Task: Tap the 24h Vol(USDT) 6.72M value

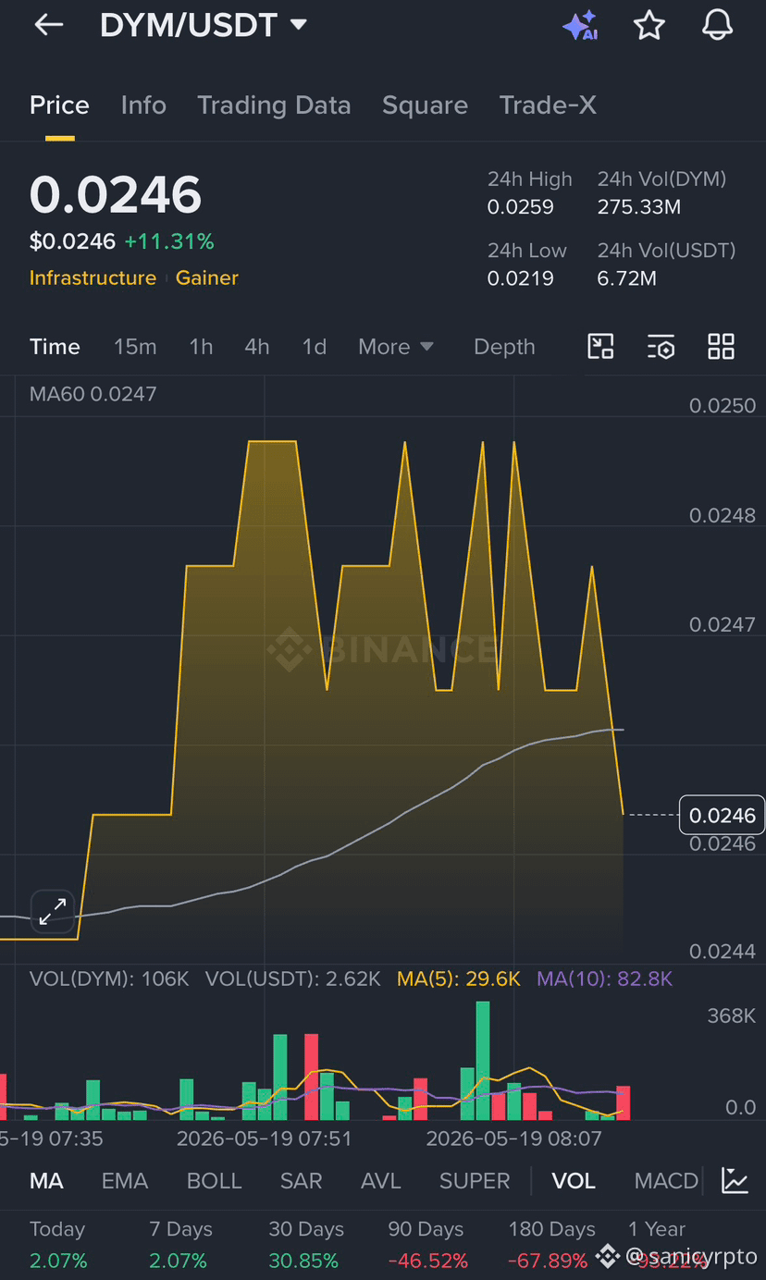Action: 627,278
